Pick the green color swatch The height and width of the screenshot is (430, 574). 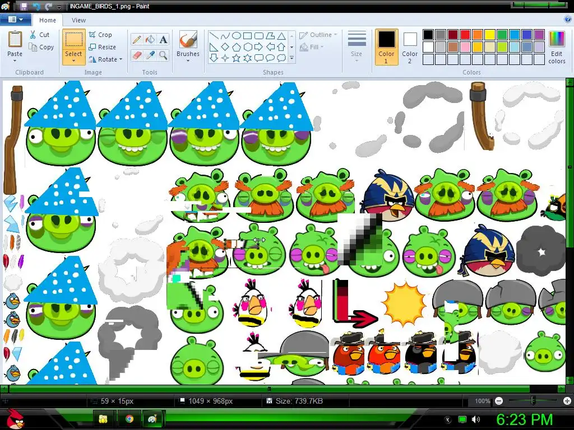502,35
